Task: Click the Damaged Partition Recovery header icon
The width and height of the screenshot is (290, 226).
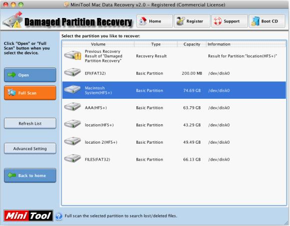Action: 13,20
